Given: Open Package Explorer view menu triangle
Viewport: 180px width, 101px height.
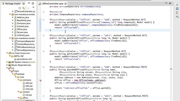Looking at the screenshot, I should [33, 7].
